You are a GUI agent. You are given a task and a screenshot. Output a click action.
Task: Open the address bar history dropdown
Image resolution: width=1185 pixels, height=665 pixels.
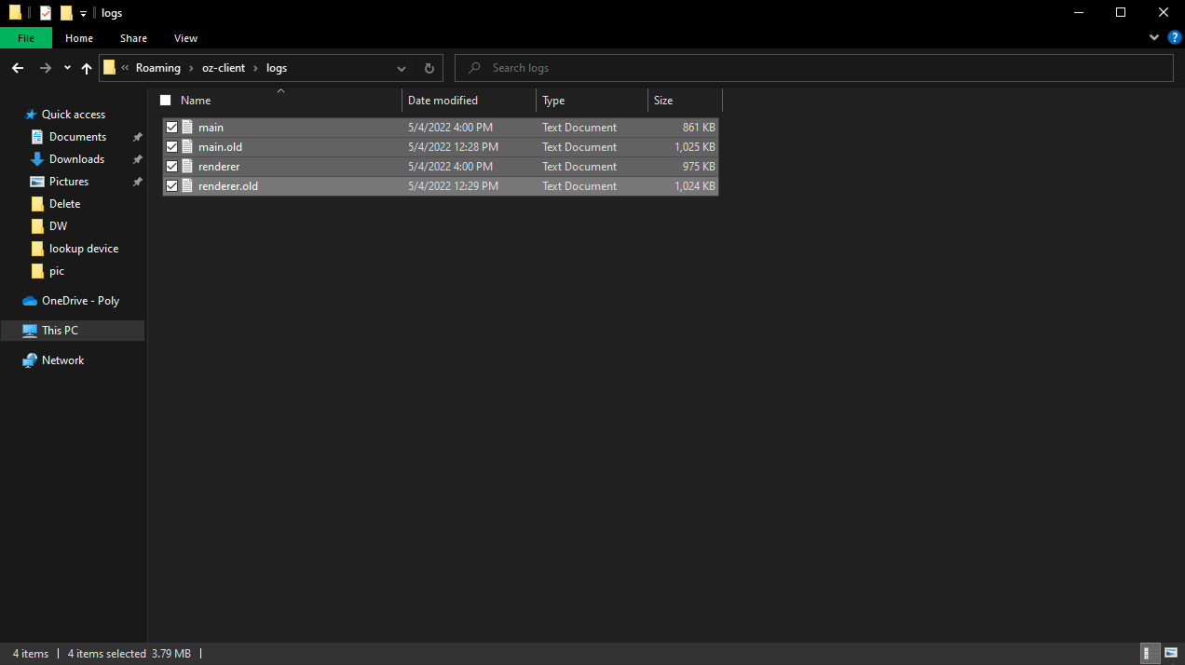pos(401,67)
